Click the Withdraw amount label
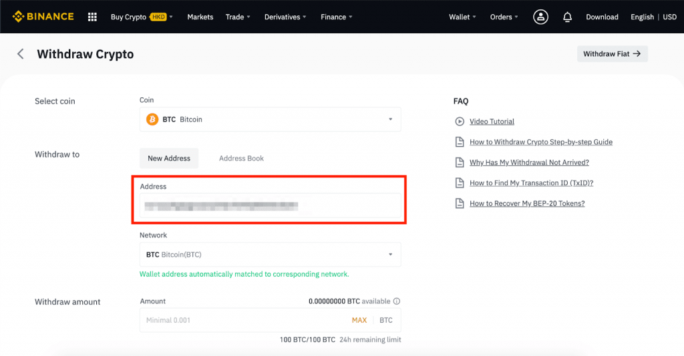The image size is (684, 356). (x=67, y=301)
